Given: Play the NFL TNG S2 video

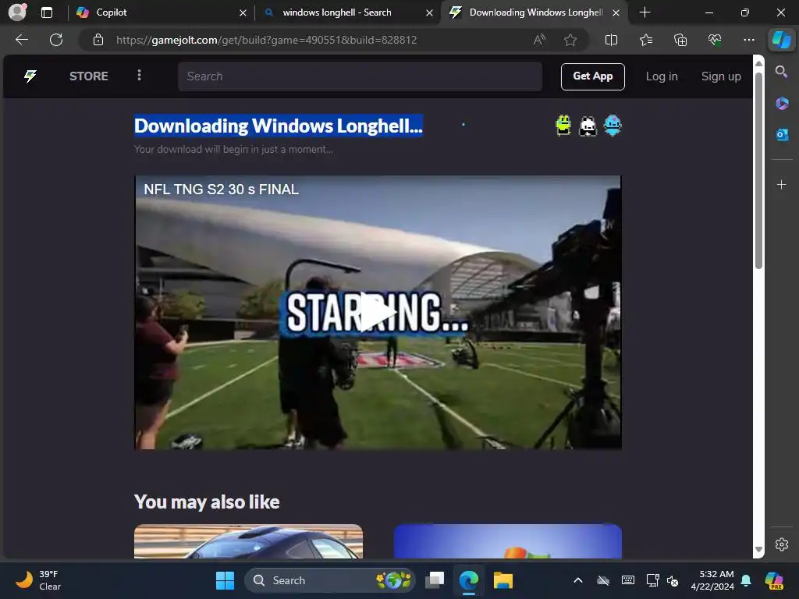Looking at the screenshot, I should tap(378, 312).
